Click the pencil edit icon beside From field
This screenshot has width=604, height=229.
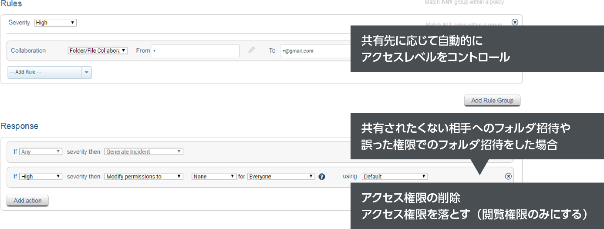coord(251,51)
